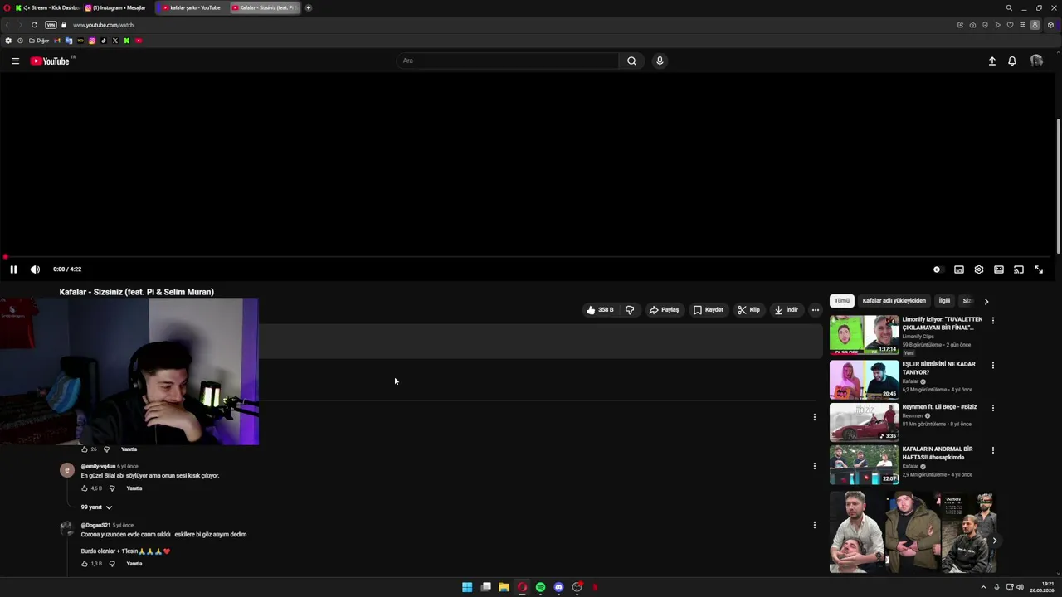Viewport: 1062px width, 597px height.
Task: Like the video with 358 B likes
Action: pos(600,310)
